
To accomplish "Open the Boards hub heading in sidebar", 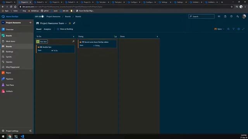I will click(9, 36).
